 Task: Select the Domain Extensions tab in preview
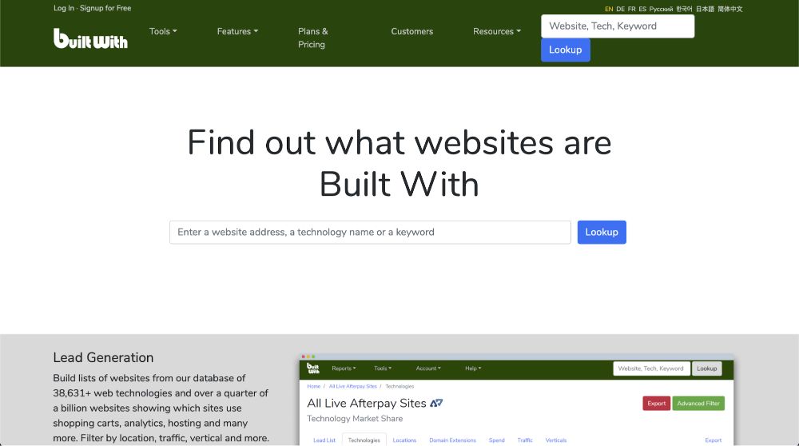click(x=452, y=440)
